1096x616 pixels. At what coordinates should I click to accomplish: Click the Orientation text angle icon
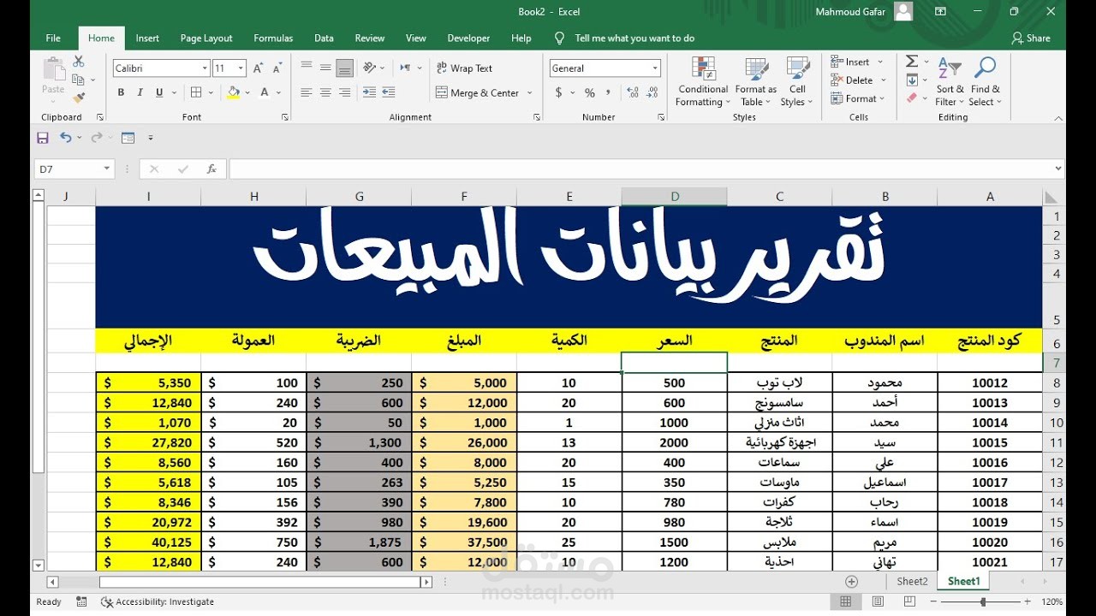coord(370,68)
